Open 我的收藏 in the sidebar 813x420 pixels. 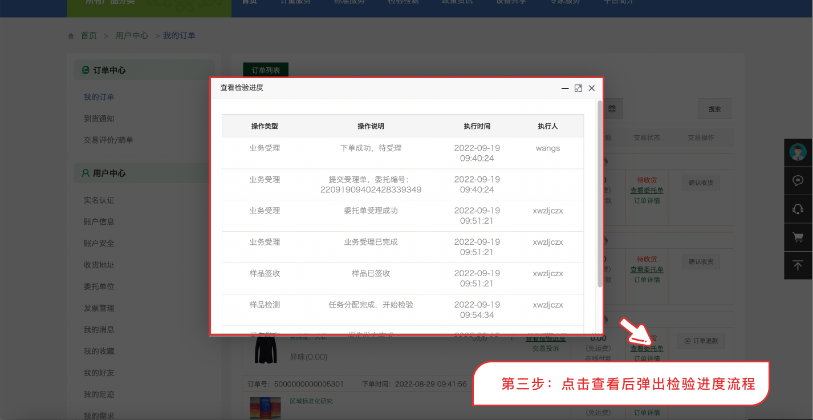coord(99,351)
